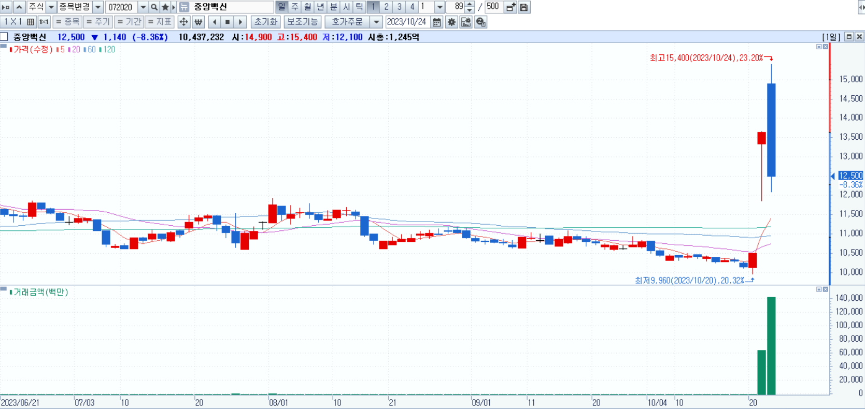Viewport: 865px width, 409px height.
Task: Toggle the 60-day moving average legend
Action: pos(90,50)
